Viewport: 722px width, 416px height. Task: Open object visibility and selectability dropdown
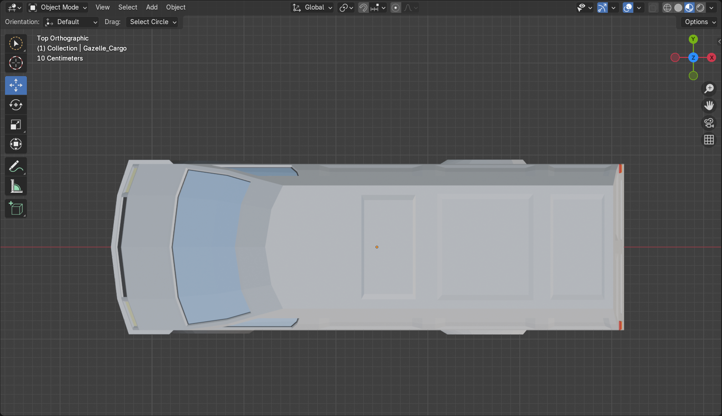[585, 7]
